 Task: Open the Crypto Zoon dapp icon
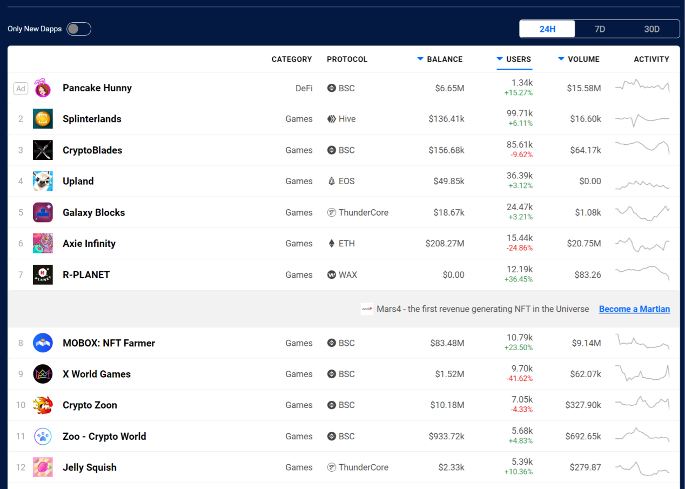(43, 405)
